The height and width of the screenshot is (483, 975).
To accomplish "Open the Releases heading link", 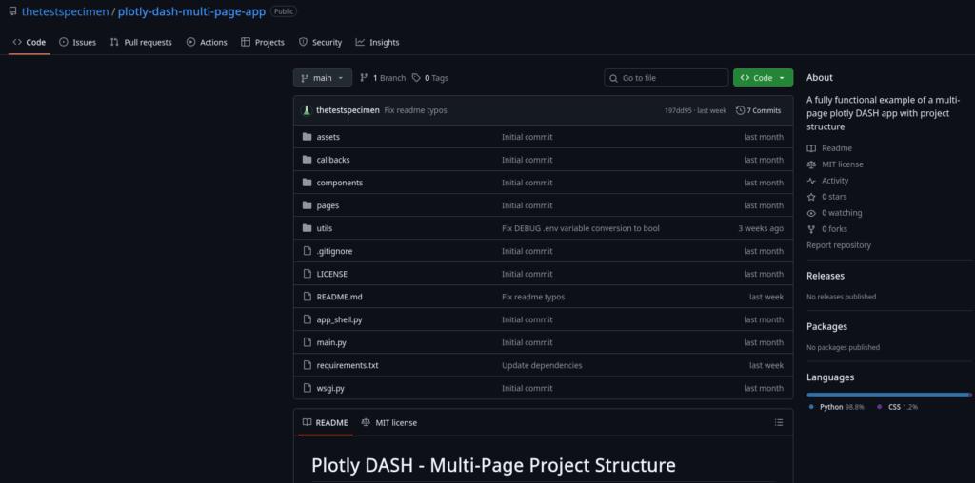I will click(x=826, y=276).
